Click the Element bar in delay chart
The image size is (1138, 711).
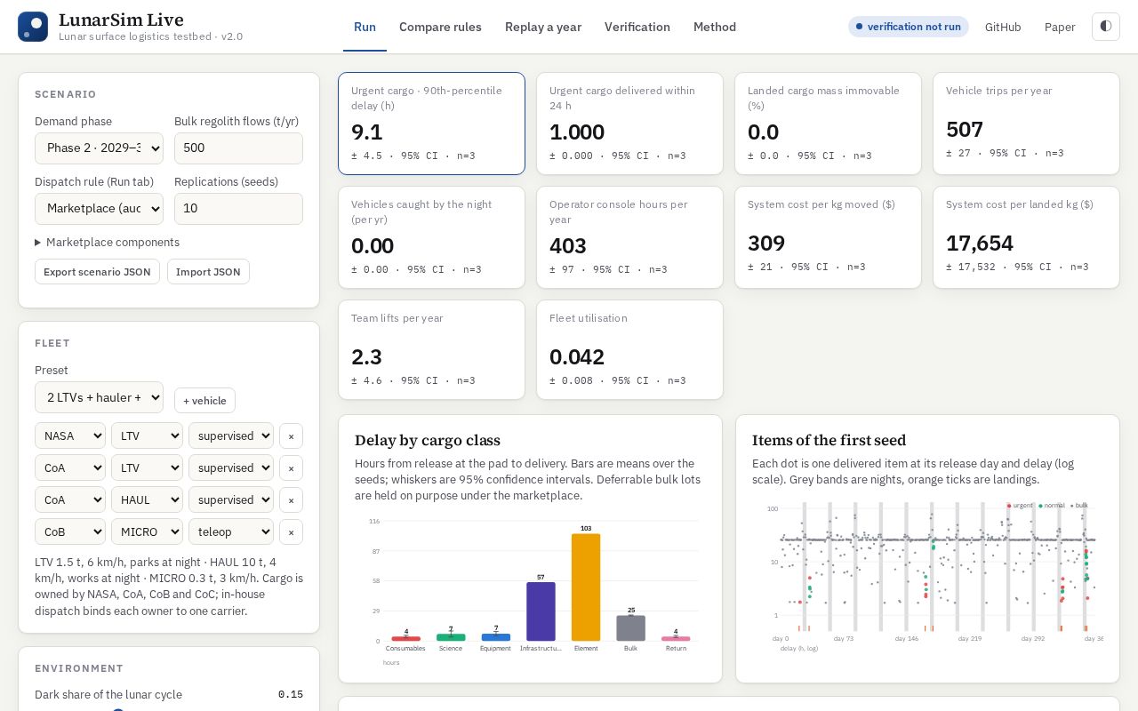(x=586, y=587)
